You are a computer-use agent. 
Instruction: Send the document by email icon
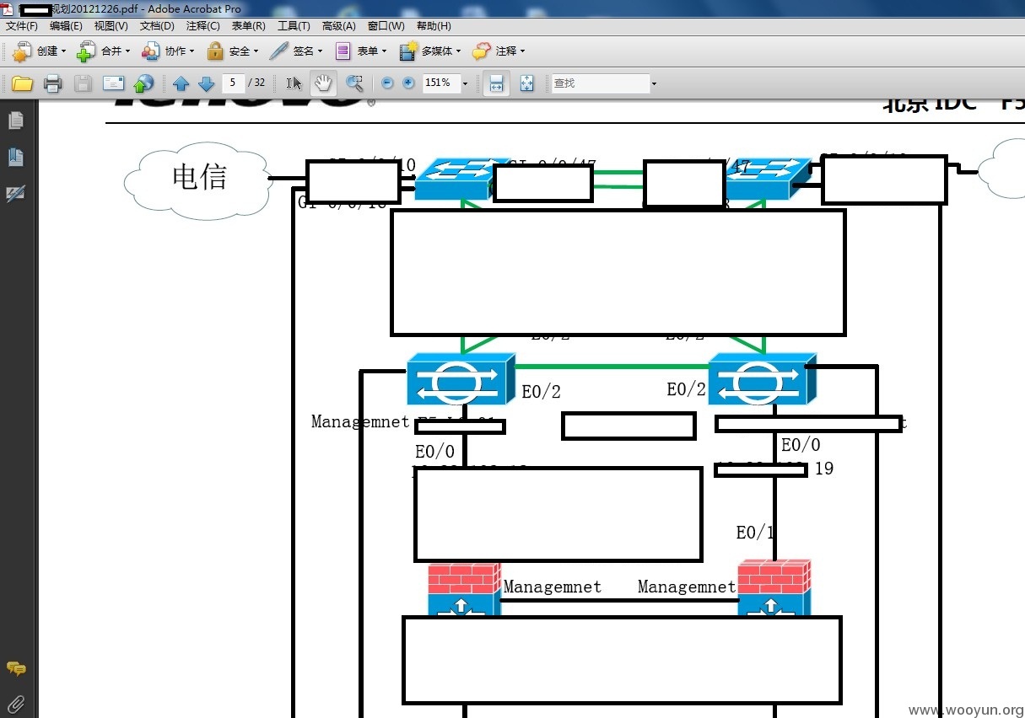(113, 83)
